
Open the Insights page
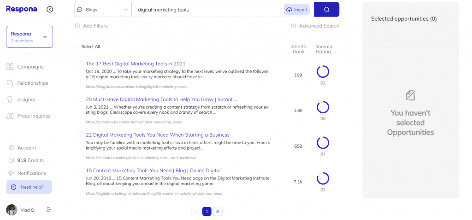pos(26,99)
